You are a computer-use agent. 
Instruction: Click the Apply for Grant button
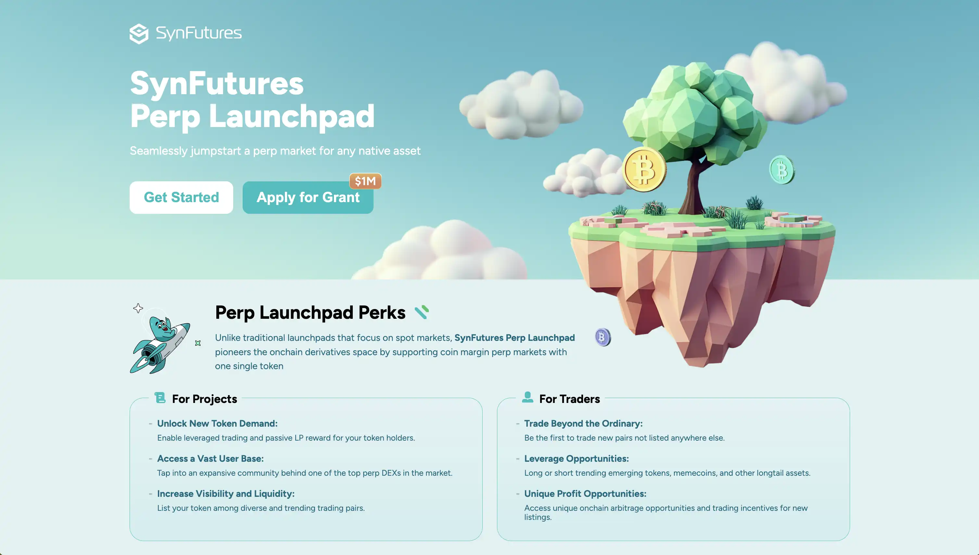point(307,198)
